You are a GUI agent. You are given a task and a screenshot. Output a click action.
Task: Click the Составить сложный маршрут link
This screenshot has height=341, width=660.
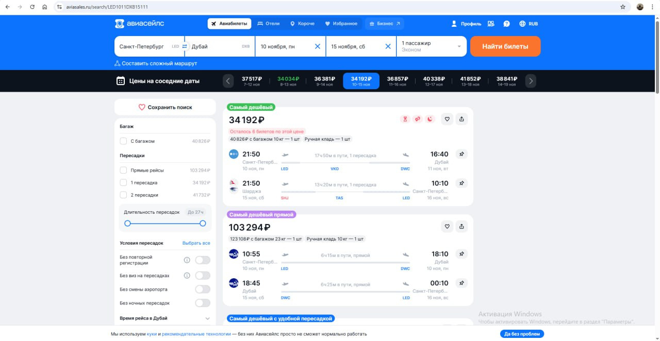[156, 63]
